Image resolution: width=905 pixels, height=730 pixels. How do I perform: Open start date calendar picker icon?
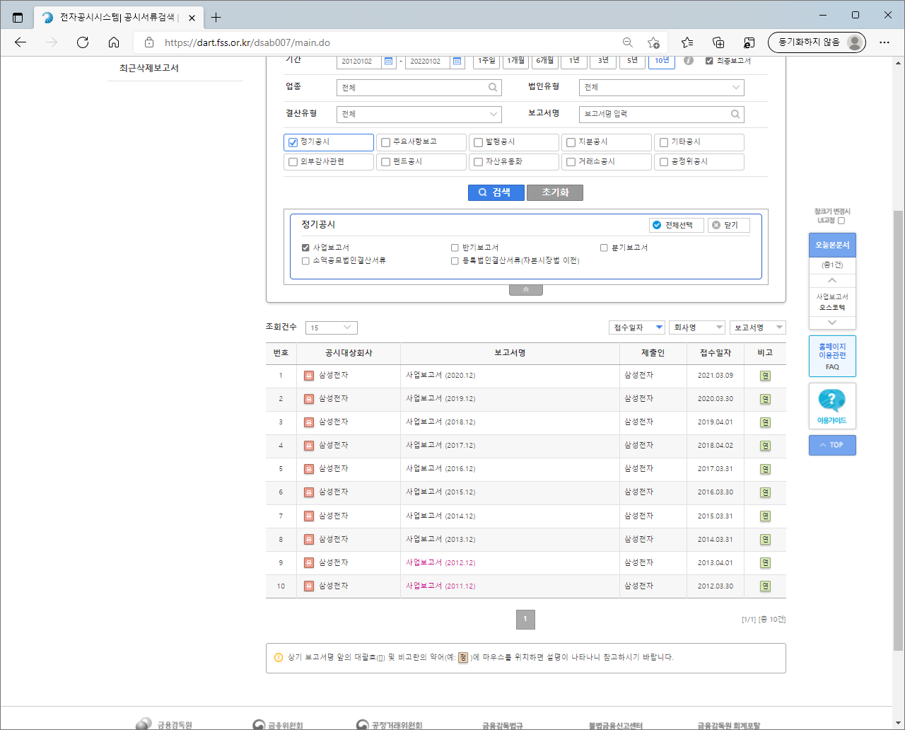tap(388, 62)
